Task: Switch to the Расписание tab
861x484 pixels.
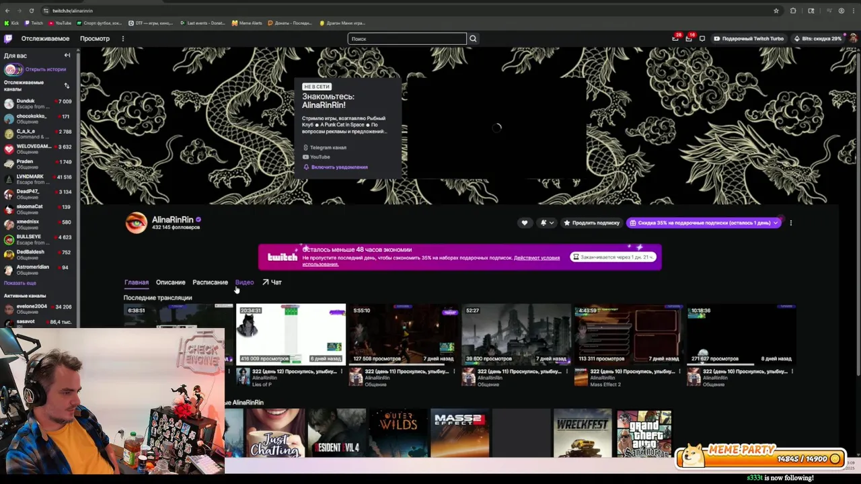Action: click(x=210, y=282)
